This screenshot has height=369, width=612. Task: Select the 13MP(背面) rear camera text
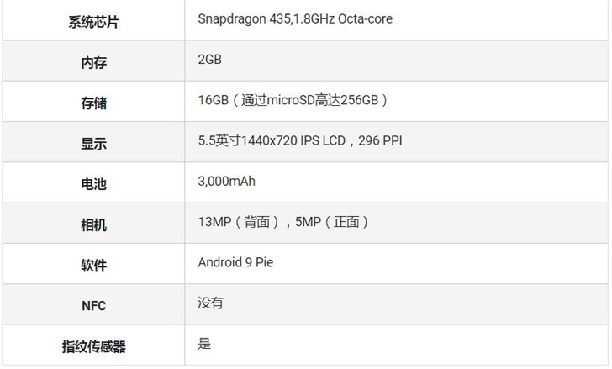click(239, 222)
